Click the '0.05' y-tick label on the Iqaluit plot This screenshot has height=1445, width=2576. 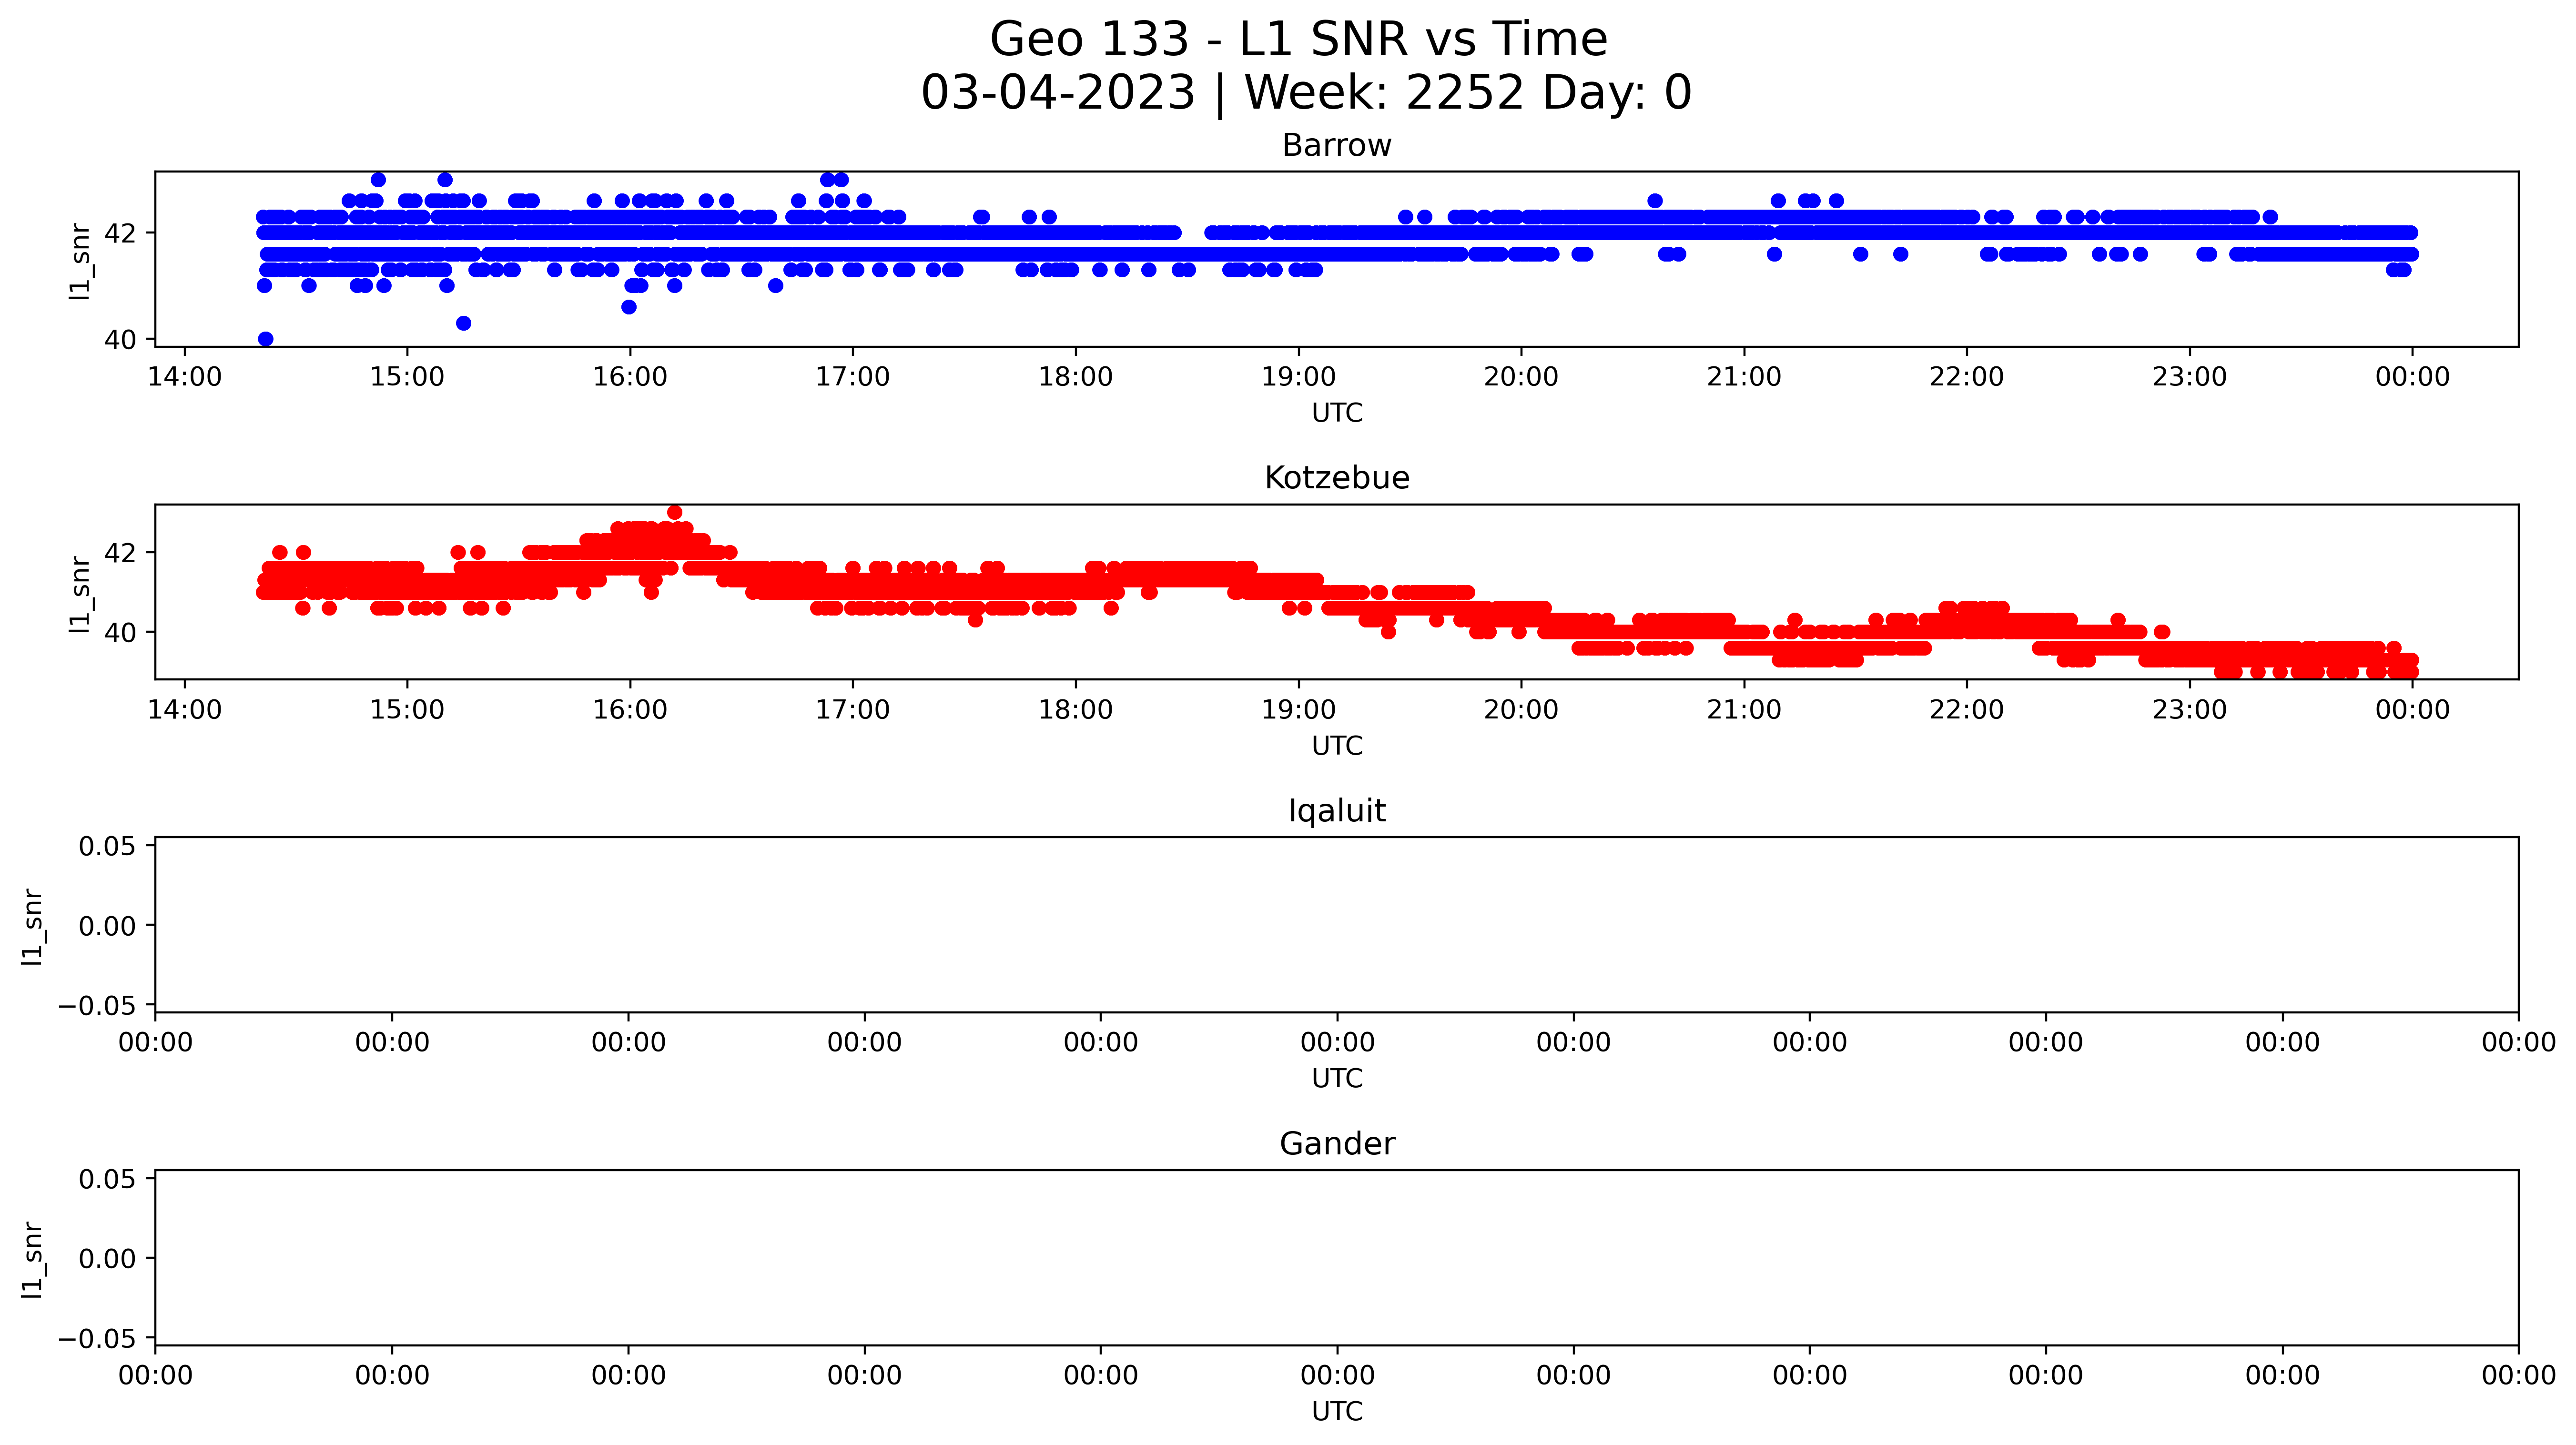(x=107, y=846)
